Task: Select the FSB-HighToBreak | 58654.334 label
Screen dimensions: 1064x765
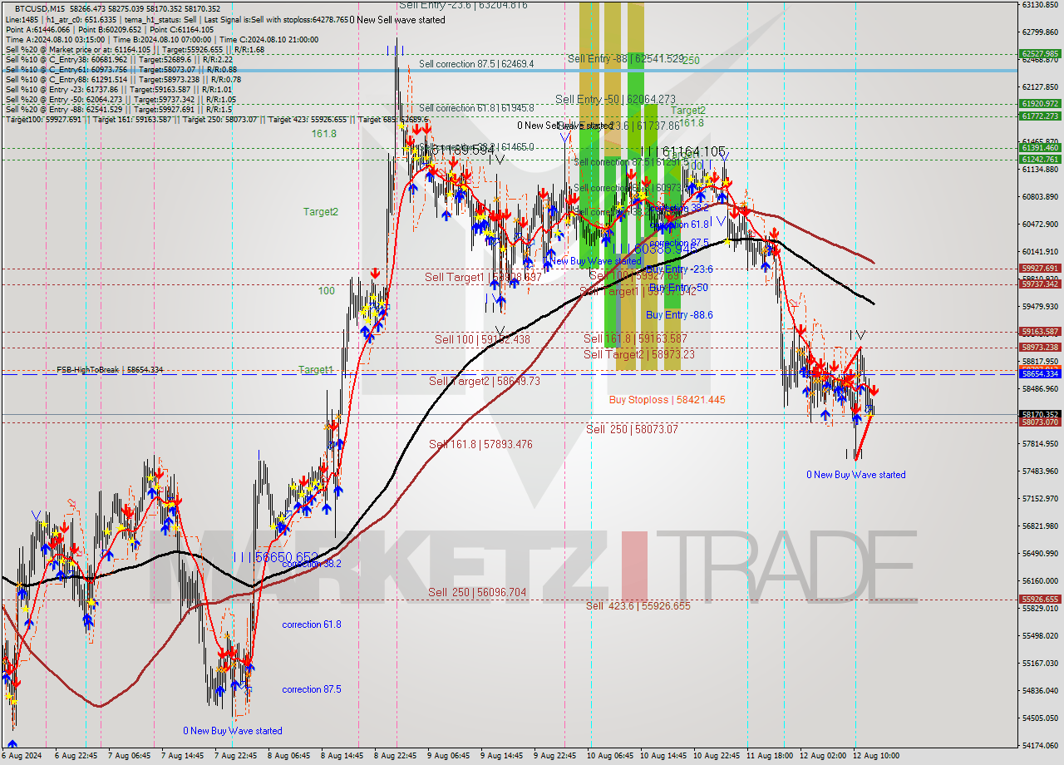Action: (x=110, y=369)
